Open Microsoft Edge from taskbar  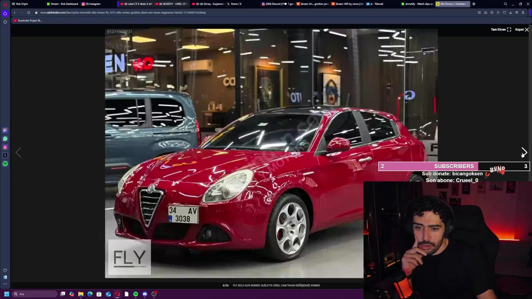coord(90,294)
